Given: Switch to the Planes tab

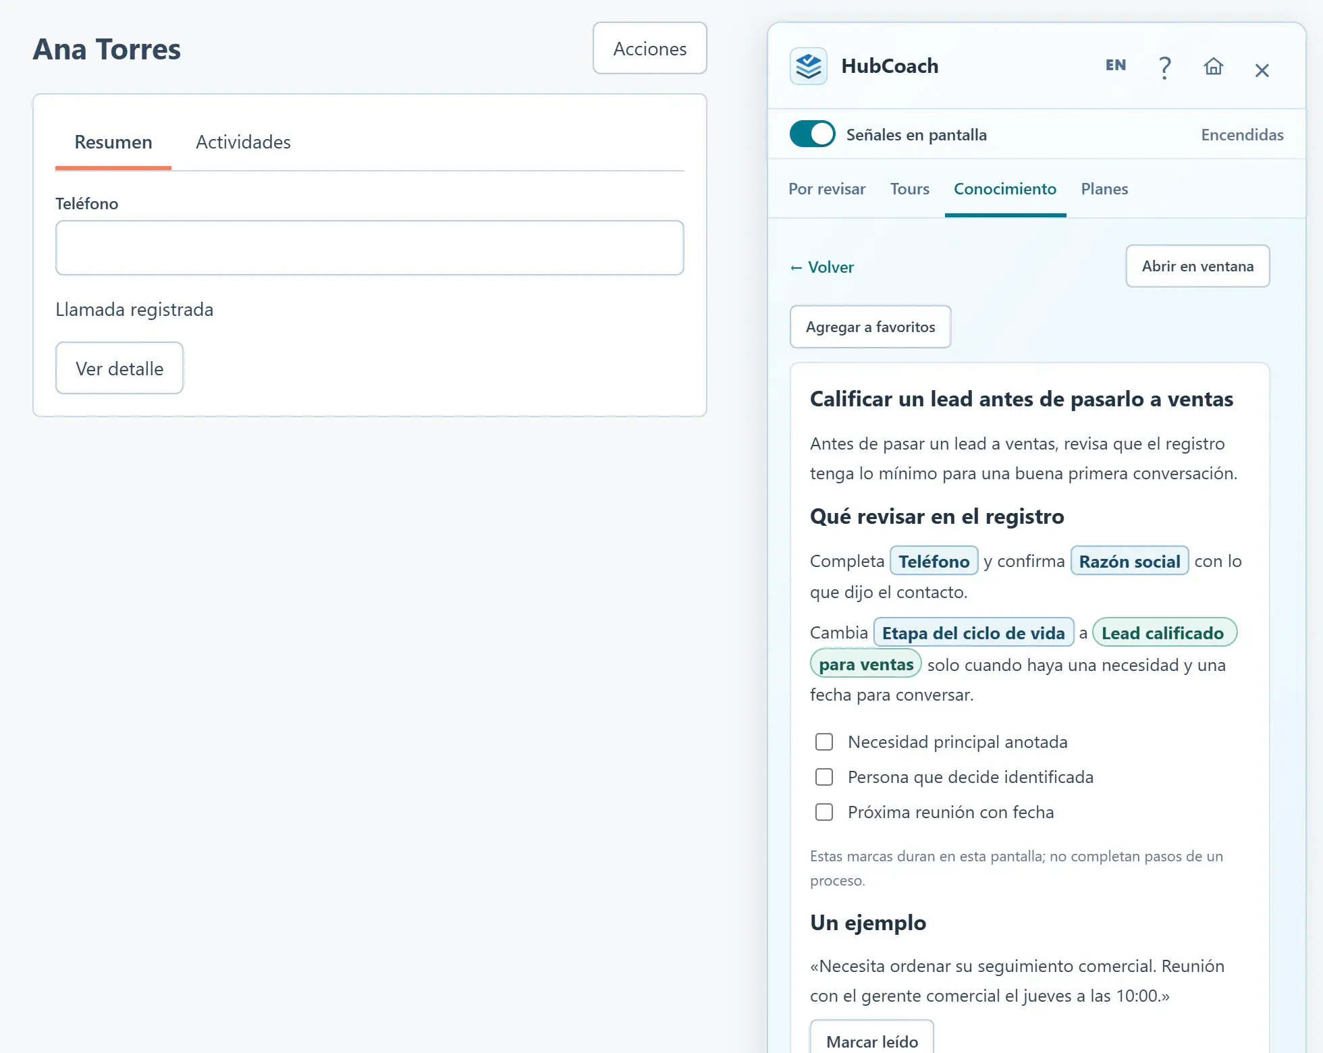Looking at the screenshot, I should (1104, 189).
